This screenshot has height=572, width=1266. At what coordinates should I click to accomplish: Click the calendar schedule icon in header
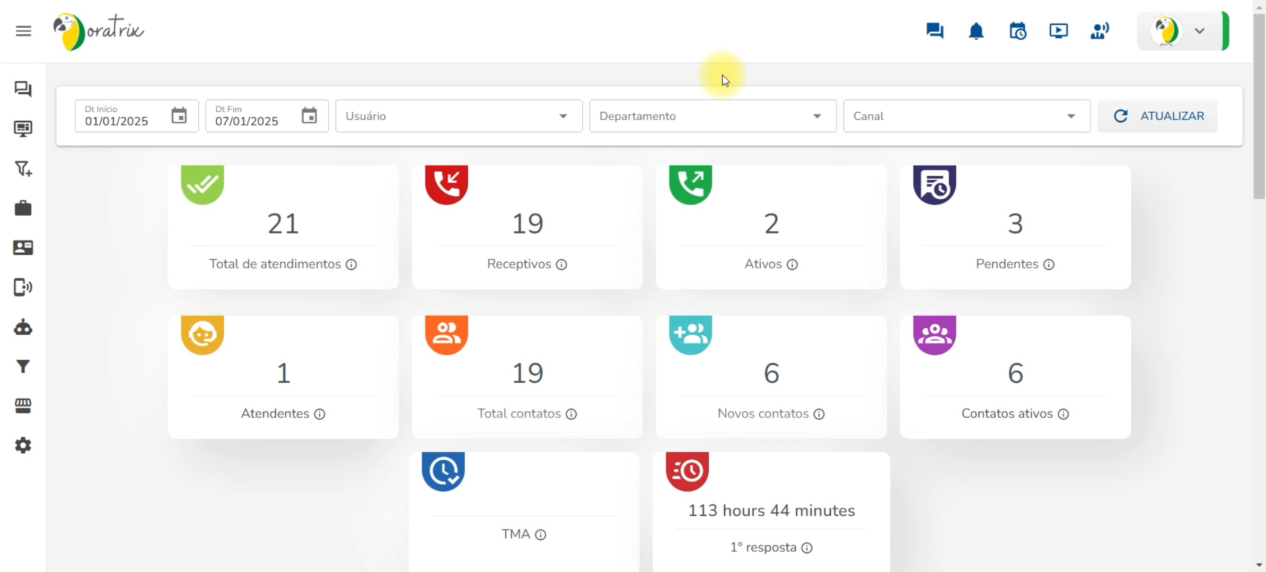(1017, 31)
